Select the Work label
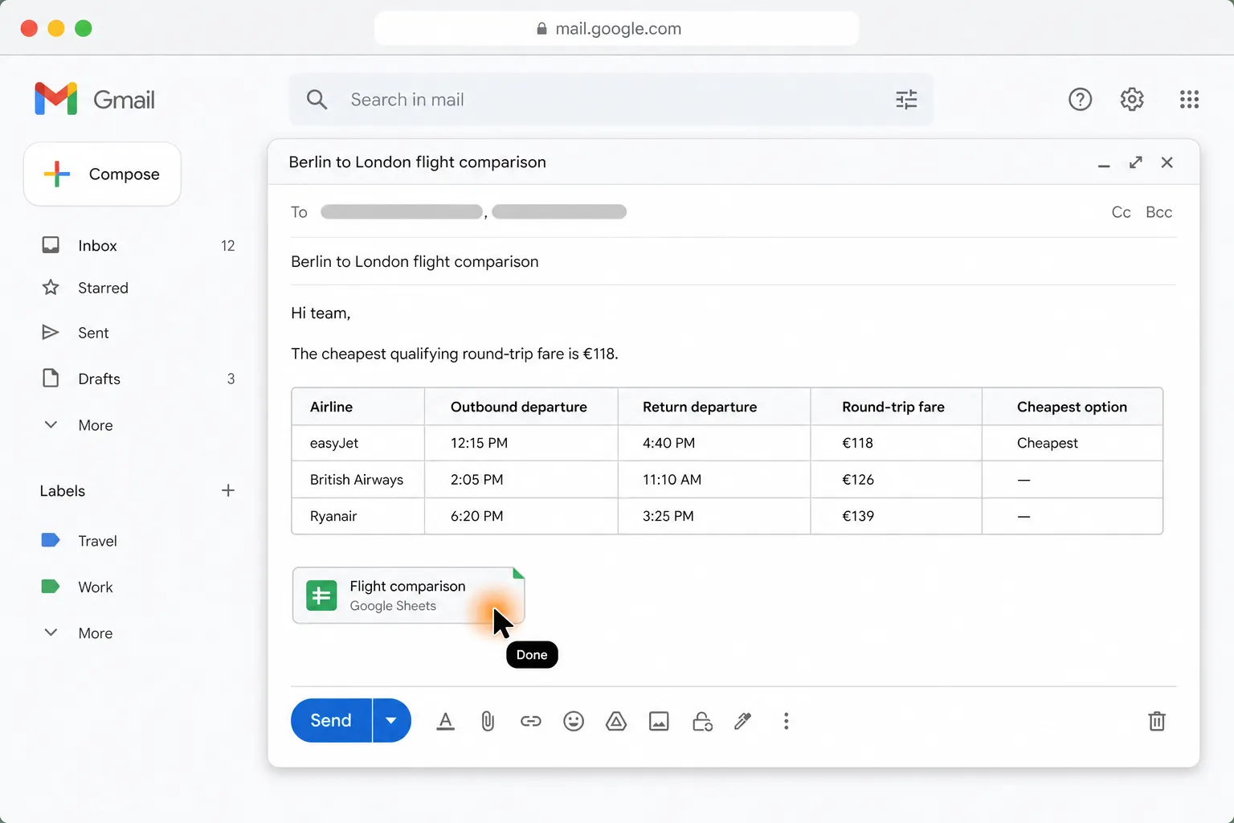The width and height of the screenshot is (1234, 823). tap(95, 587)
